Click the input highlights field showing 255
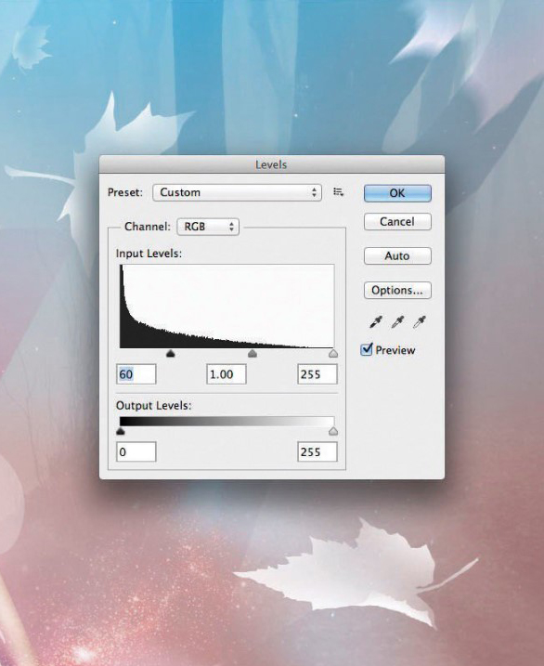This screenshot has width=544, height=666. coord(317,374)
